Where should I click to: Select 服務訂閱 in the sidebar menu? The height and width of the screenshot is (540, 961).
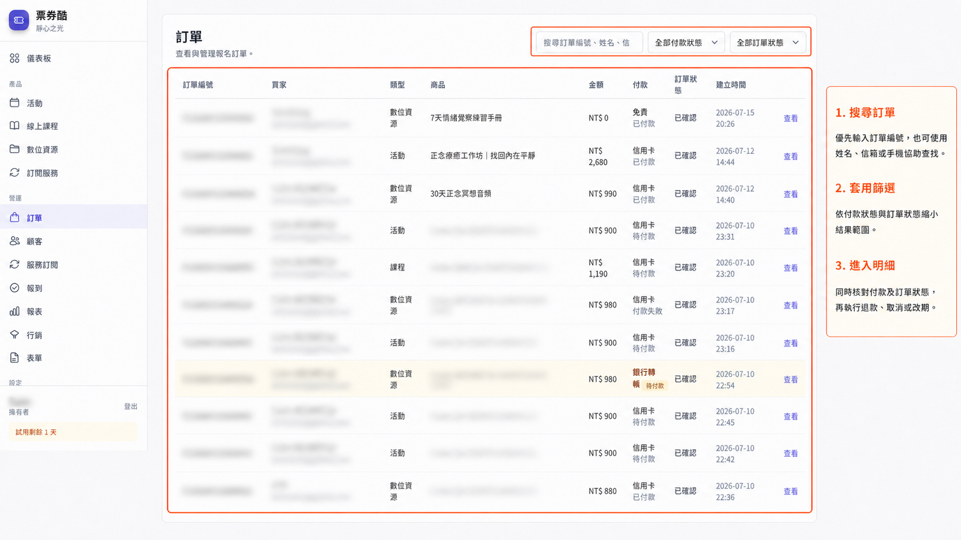pos(74,265)
